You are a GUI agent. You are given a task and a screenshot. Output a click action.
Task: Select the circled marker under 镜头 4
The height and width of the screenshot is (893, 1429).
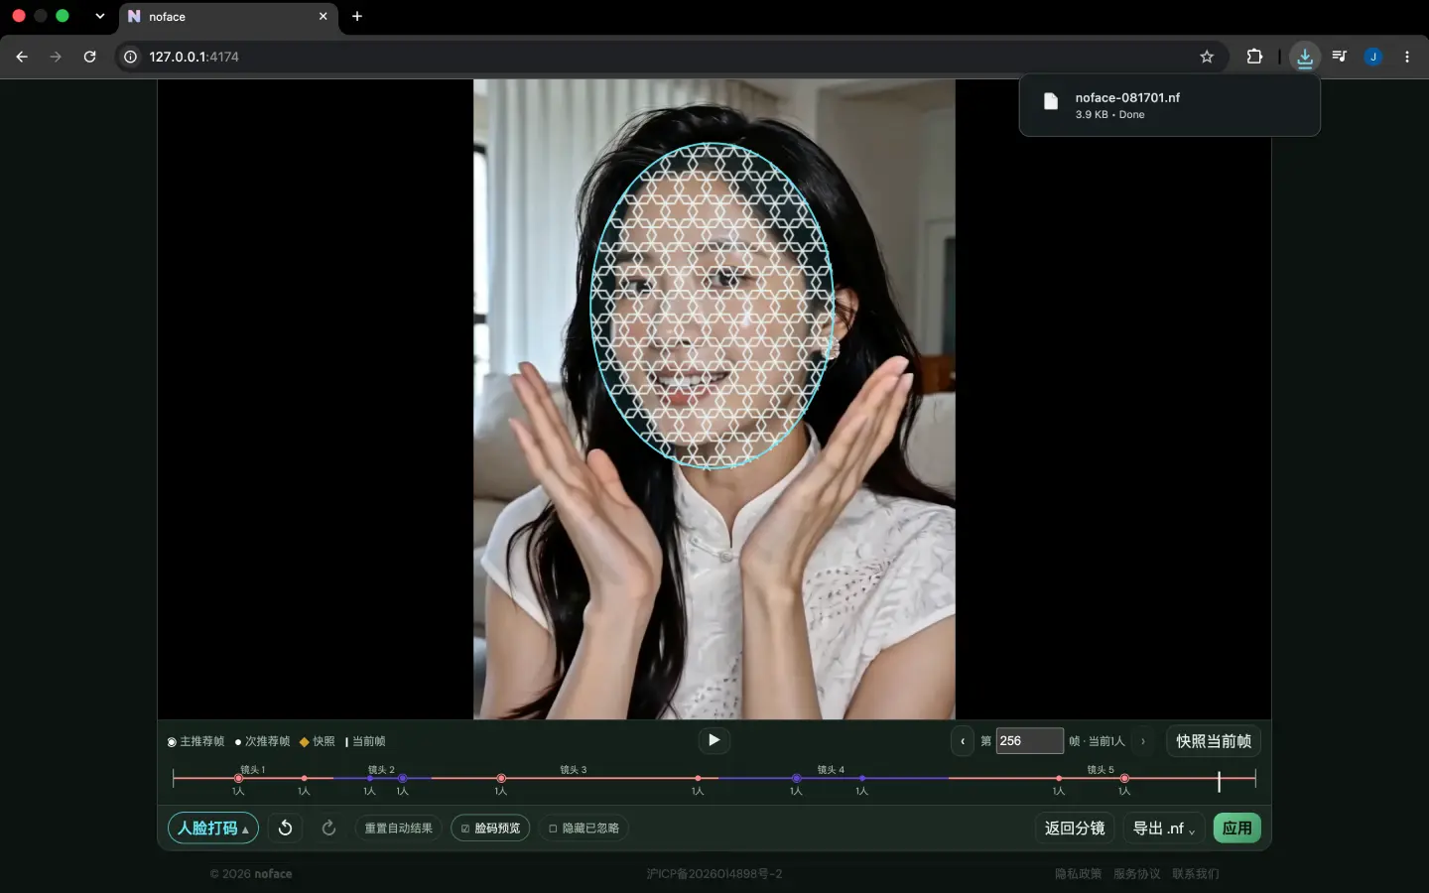pos(796,779)
